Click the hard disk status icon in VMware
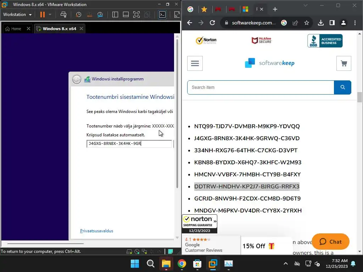 point(129,251)
